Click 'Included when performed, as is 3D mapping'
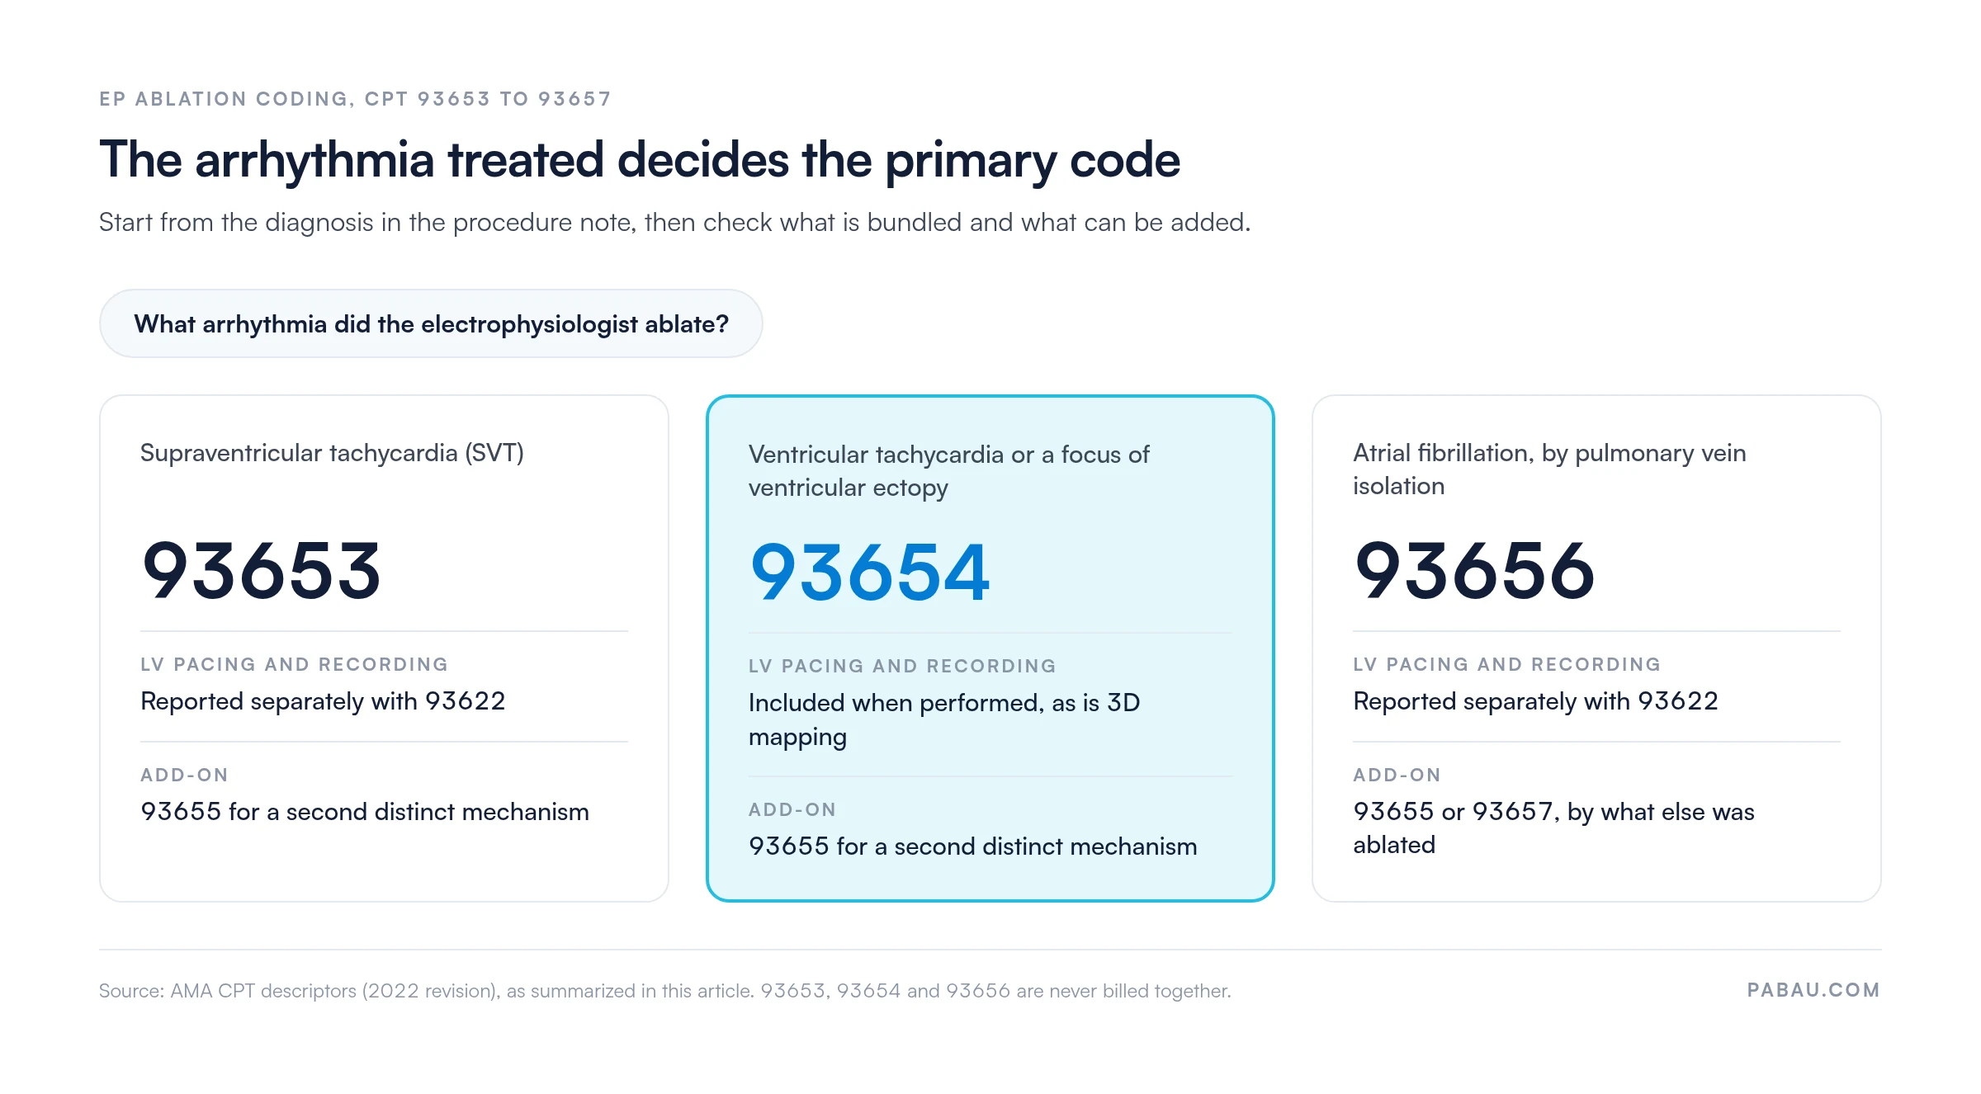 click(944, 719)
